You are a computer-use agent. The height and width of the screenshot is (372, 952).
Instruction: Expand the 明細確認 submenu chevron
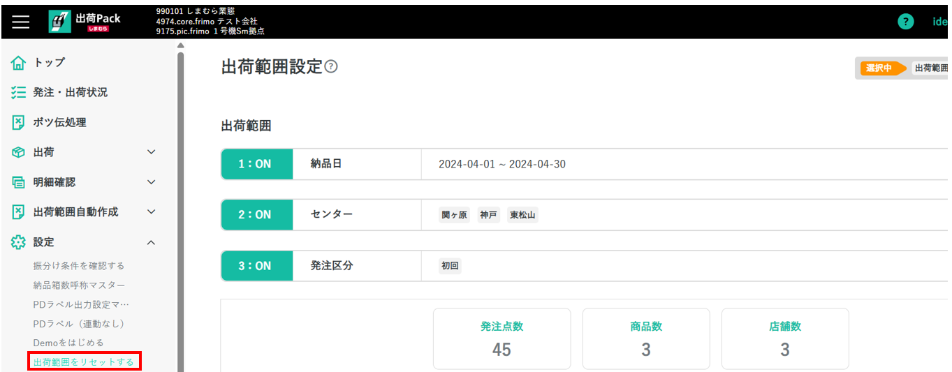[x=152, y=182]
